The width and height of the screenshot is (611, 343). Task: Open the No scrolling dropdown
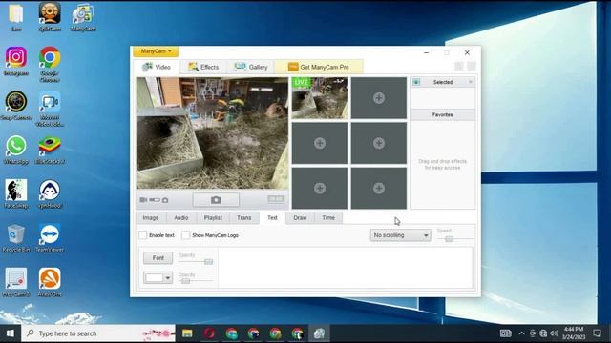point(400,235)
